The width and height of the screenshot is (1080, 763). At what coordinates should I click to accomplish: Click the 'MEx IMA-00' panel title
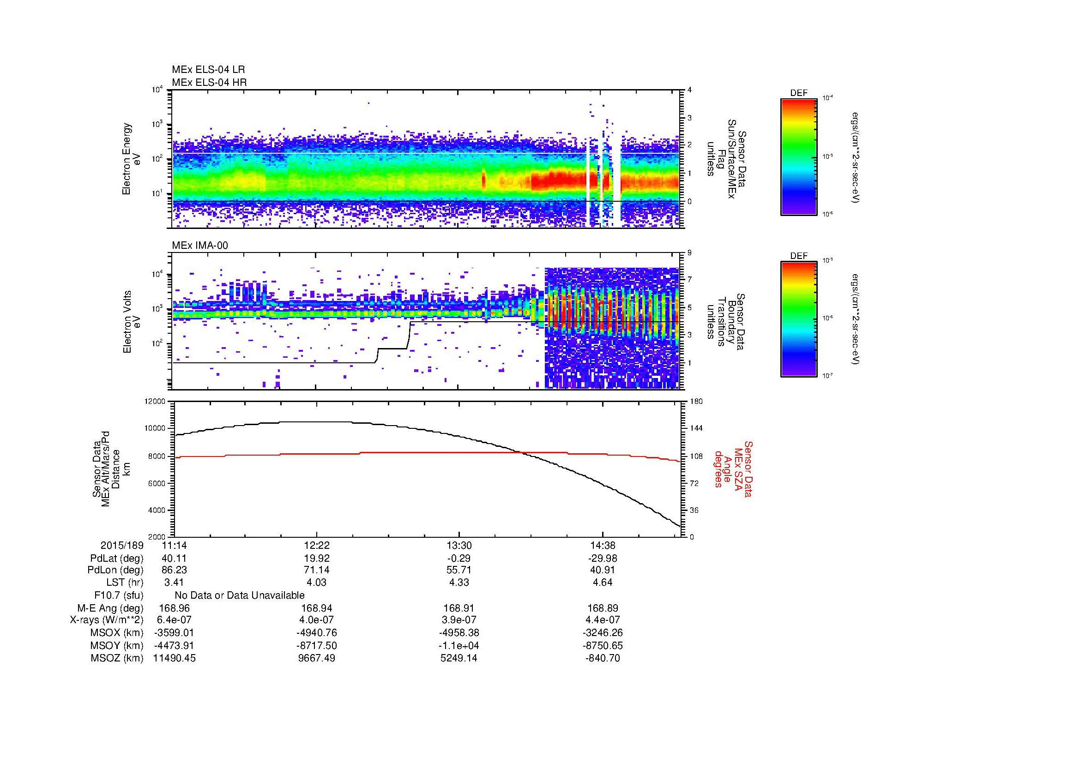click(200, 246)
